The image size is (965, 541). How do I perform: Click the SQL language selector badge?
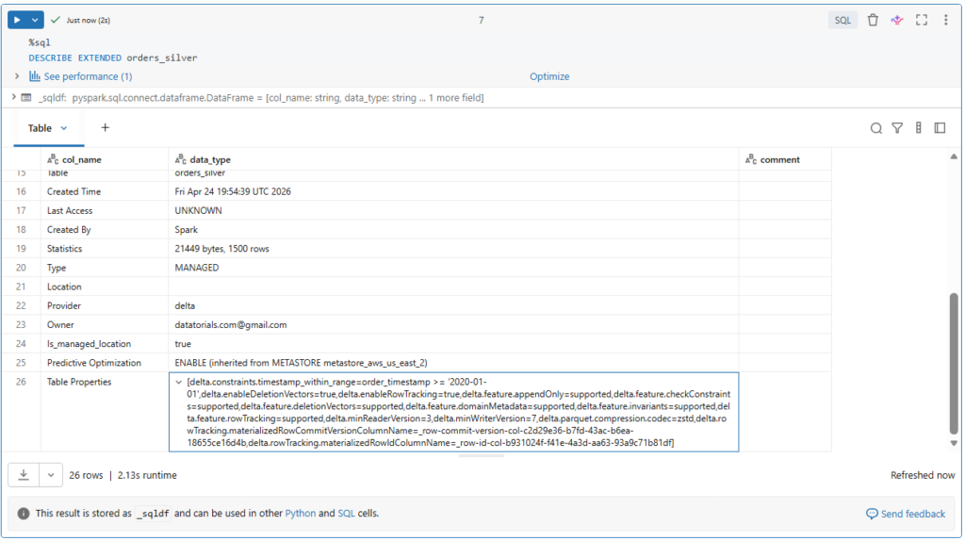pos(842,20)
